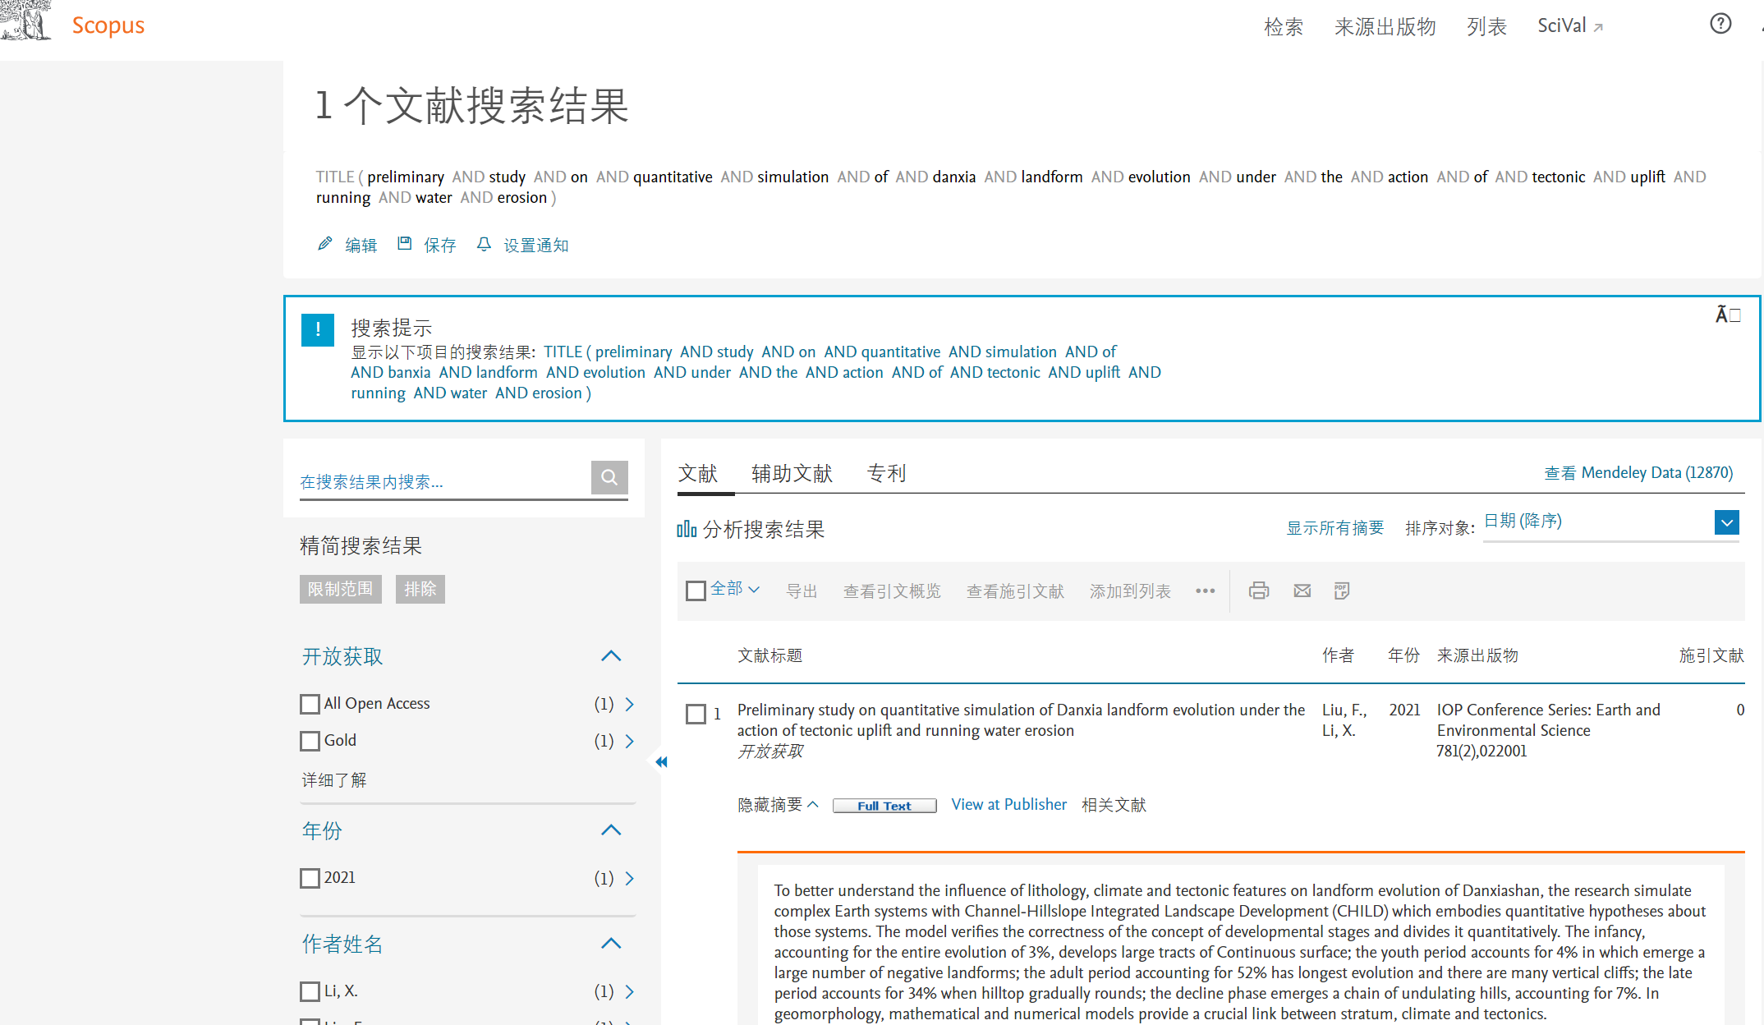Check the All Open Access checkbox
1764x1025 pixels.
click(310, 704)
